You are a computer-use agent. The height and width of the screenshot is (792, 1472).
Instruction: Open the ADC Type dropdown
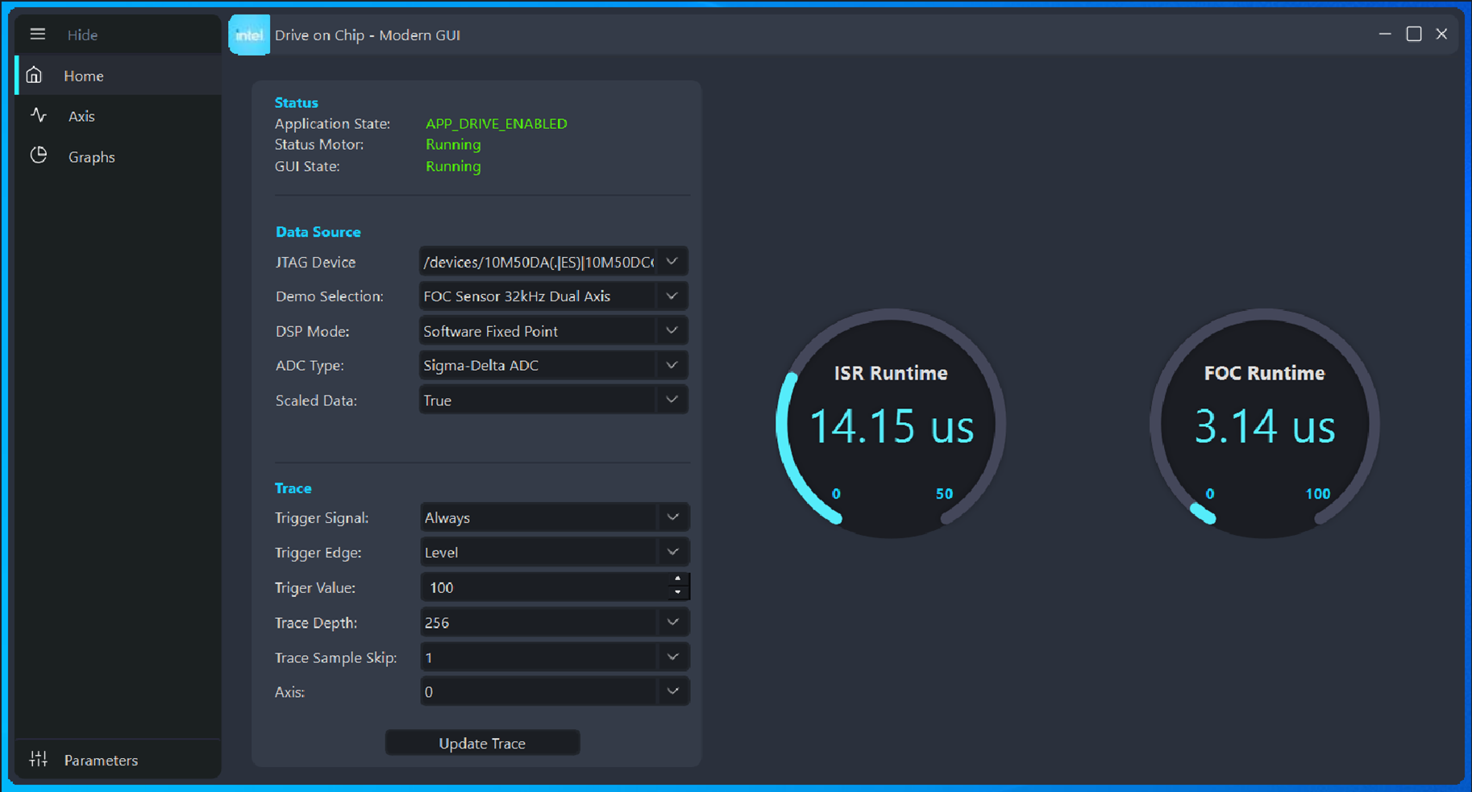[x=672, y=366]
